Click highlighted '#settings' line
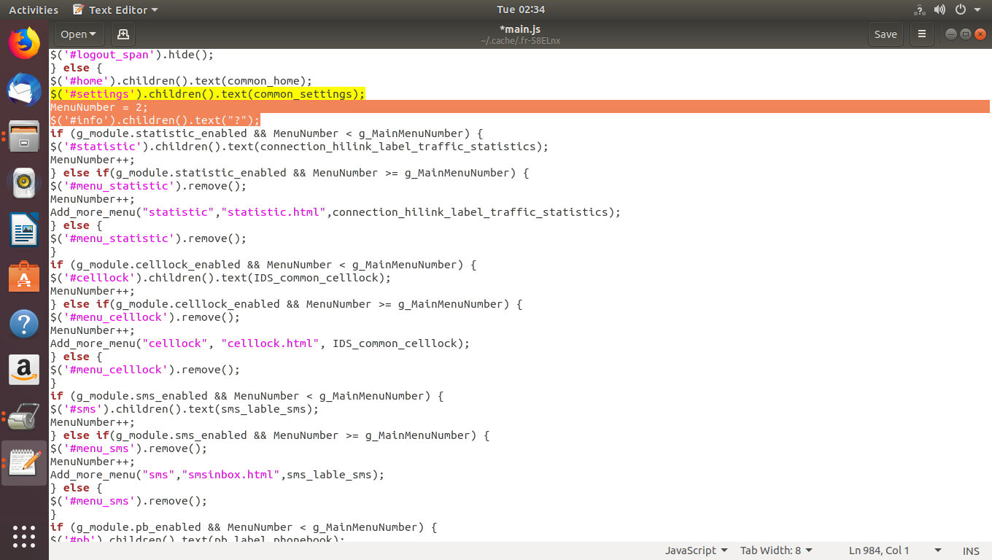The height and width of the screenshot is (560, 992). pos(207,94)
